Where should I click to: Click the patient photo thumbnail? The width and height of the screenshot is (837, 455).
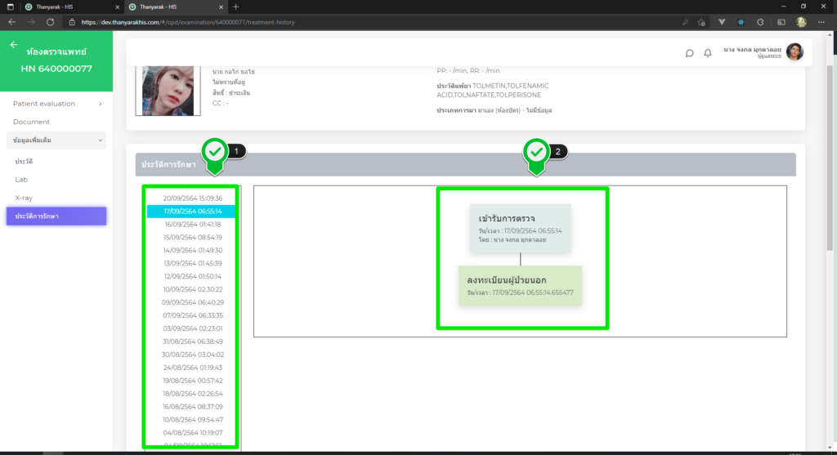click(168, 91)
